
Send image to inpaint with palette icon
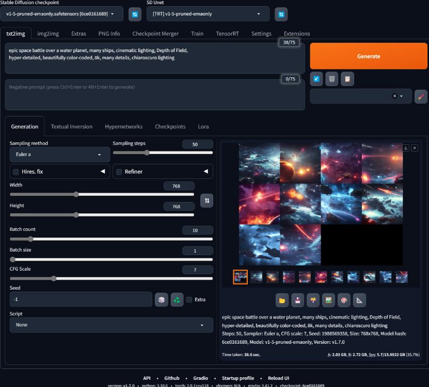(344, 300)
